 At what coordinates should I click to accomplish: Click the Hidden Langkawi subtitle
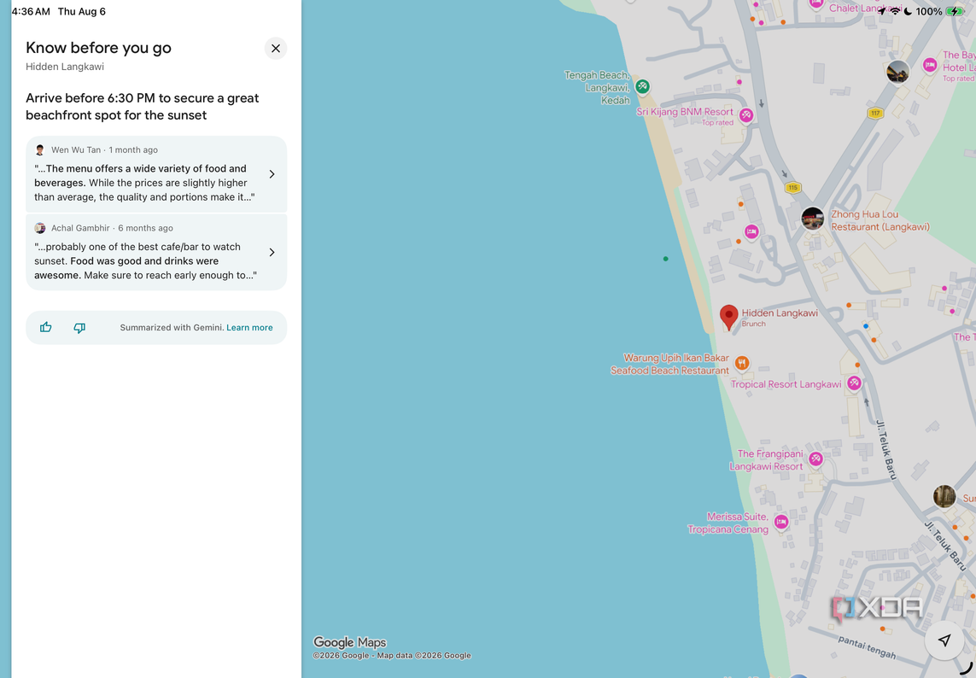[x=65, y=67]
